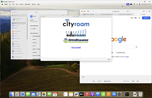Open the Safari sidebar toggle icon

tap(88, 11)
